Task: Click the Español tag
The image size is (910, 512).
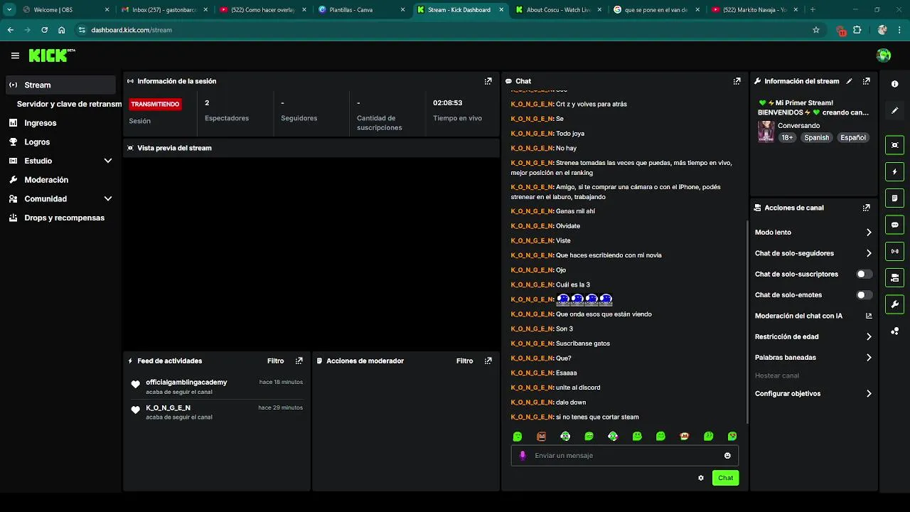Action: coord(853,137)
